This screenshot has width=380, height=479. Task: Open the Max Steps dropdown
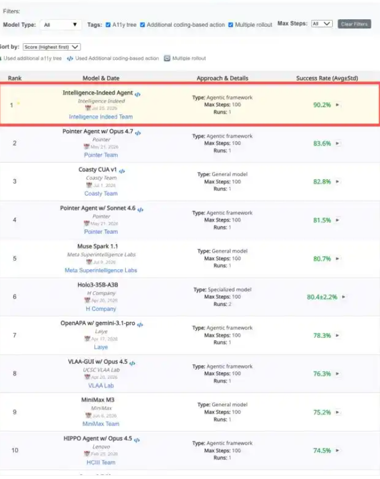coord(321,24)
